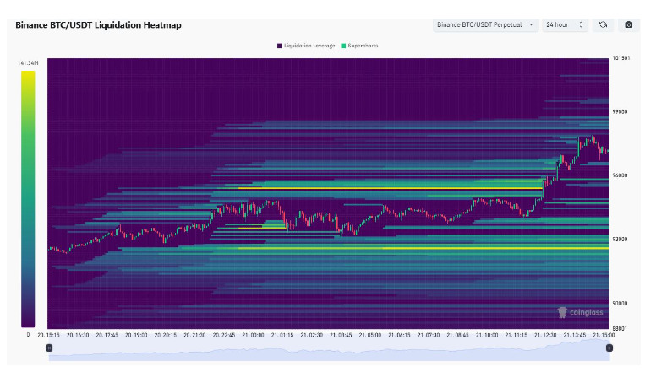Click the 96000 price axis label
This screenshot has height=372, width=645.
click(x=620, y=175)
